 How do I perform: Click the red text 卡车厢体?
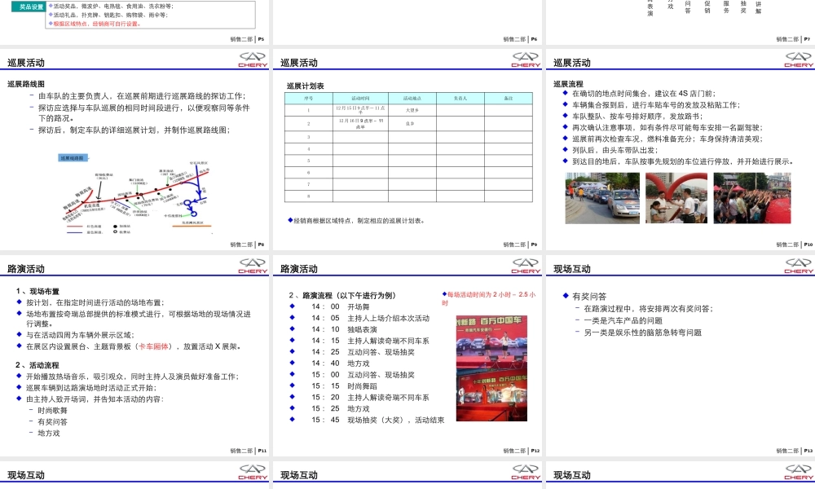153,346
